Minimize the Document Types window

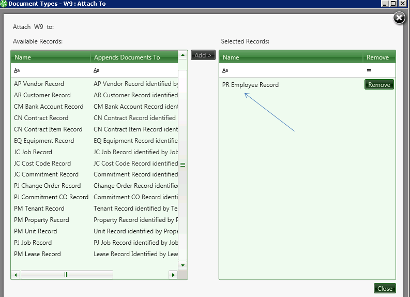pos(384,4)
